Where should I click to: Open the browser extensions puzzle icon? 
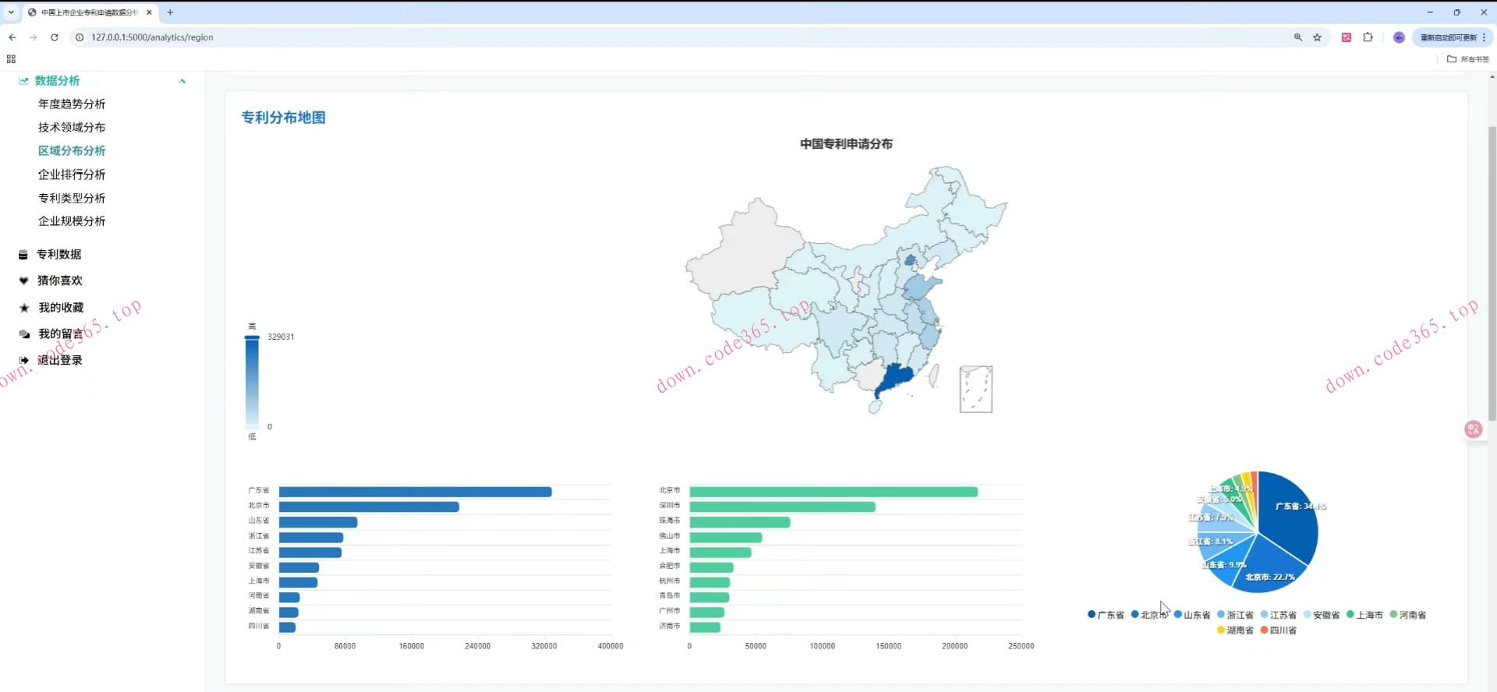[x=1368, y=37]
